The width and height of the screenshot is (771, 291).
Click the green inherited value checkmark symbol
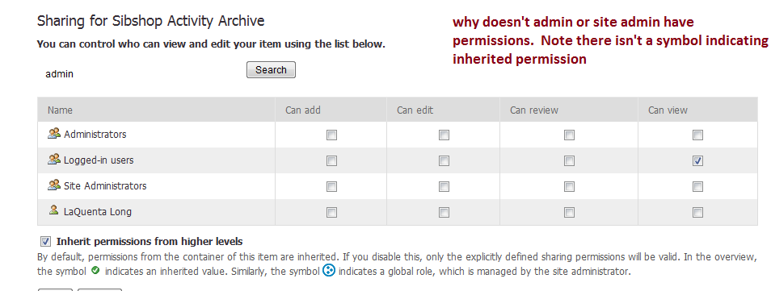click(96, 270)
